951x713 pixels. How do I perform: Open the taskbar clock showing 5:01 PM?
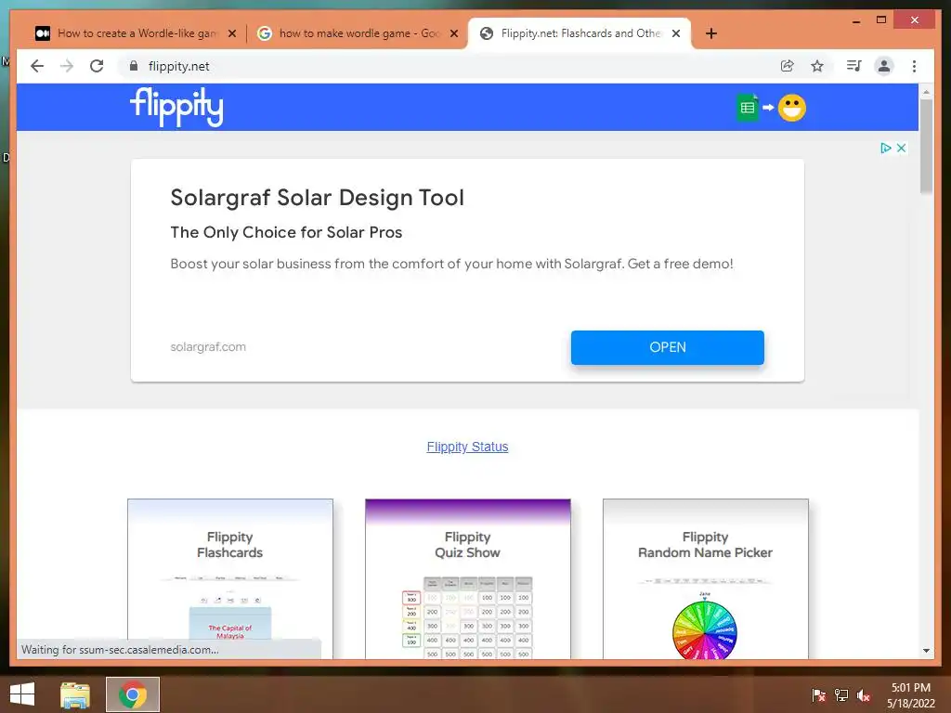[910, 695]
